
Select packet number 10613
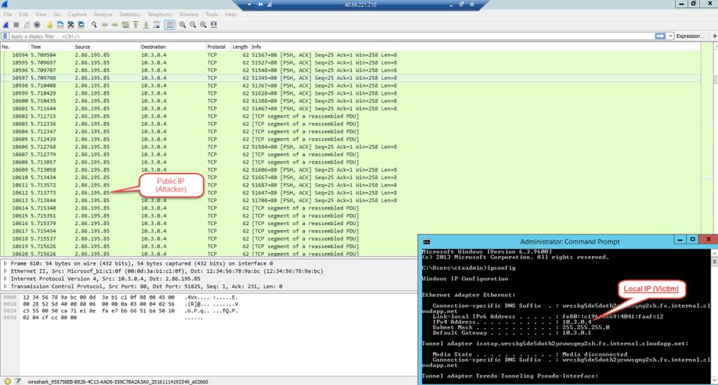click(x=350, y=201)
